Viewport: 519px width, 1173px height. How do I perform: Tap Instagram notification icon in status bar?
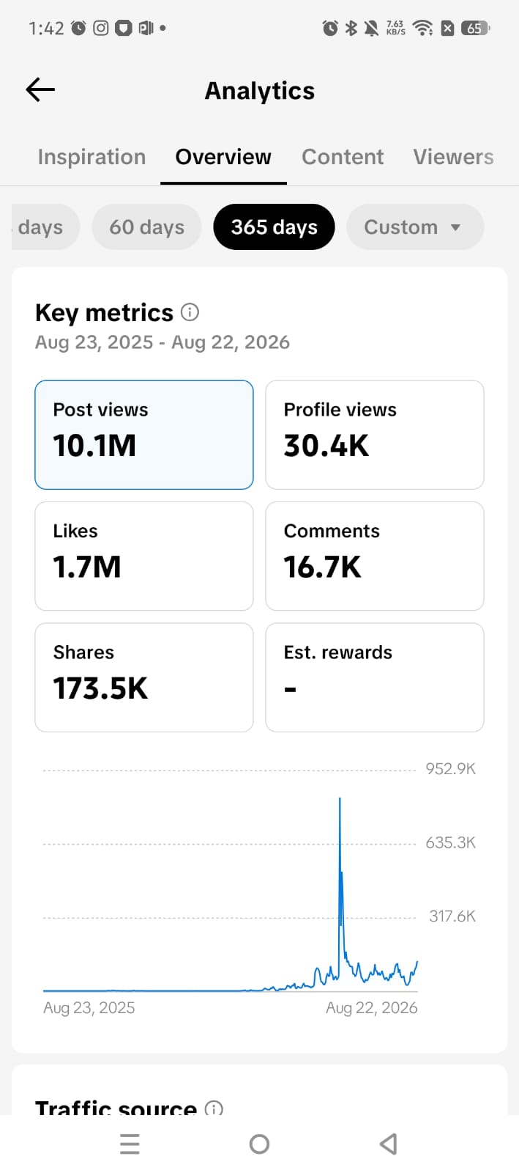(x=101, y=28)
